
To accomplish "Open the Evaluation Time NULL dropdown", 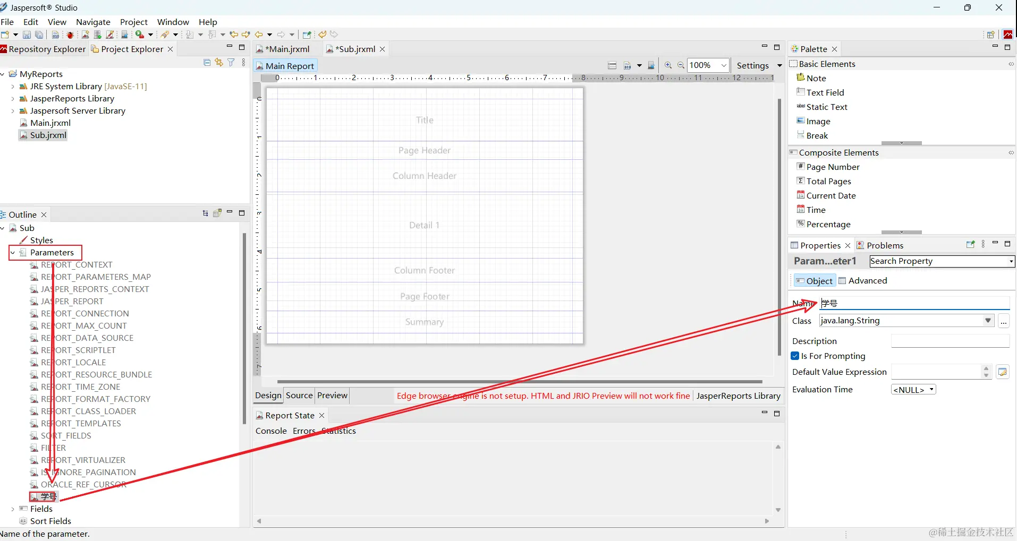I will [x=913, y=390].
